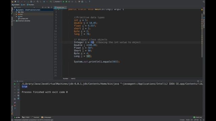Click the Clear All trash icon in Run panel
The width and height of the screenshot is (216, 121).
[x=18, y=98]
